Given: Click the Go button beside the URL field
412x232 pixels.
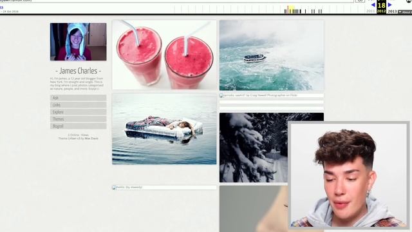Looking at the screenshot, I should click(360, 1).
